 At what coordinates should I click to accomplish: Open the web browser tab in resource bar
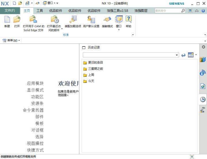pos(203,73)
